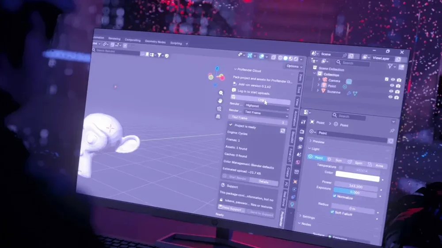Collapse the ProRender Cloud panel

(x=235, y=69)
